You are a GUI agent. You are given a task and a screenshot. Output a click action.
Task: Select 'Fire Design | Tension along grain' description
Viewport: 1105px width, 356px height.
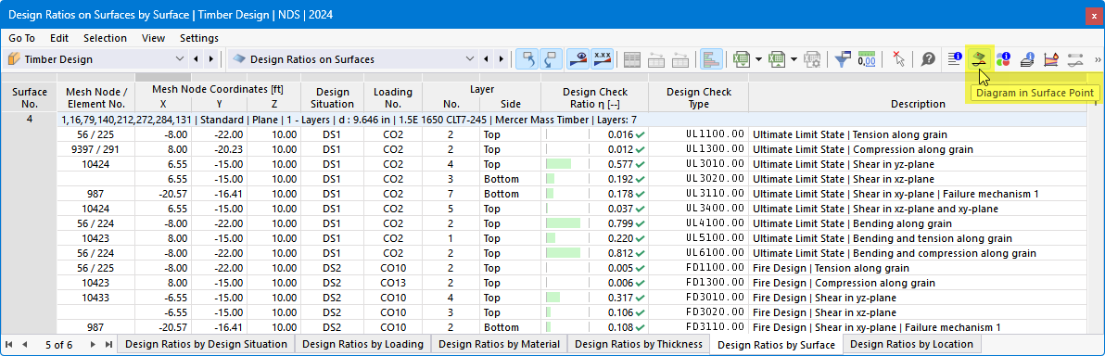pos(832,268)
